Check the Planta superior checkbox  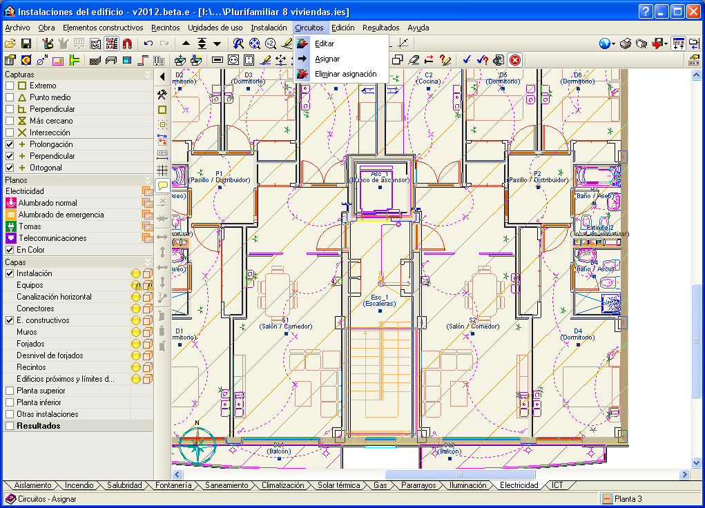pos(10,391)
